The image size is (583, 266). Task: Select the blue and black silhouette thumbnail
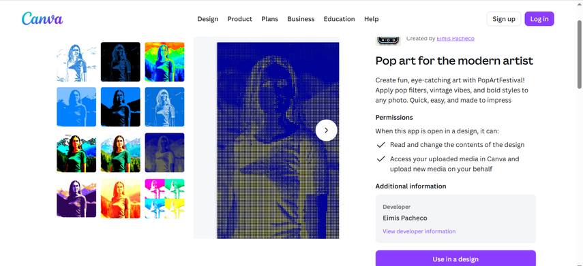pos(121,107)
